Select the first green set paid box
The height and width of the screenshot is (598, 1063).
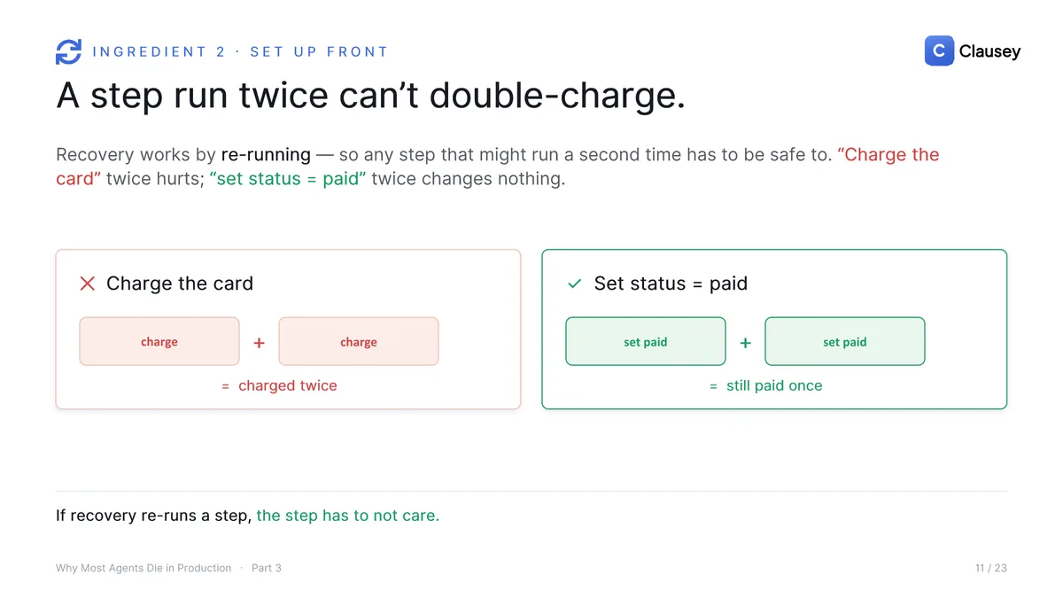tap(646, 341)
